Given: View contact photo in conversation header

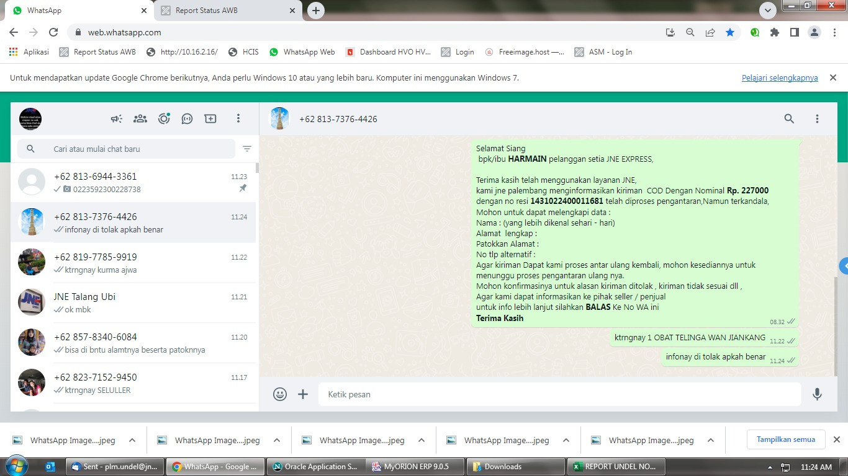Looking at the screenshot, I should click(279, 118).
